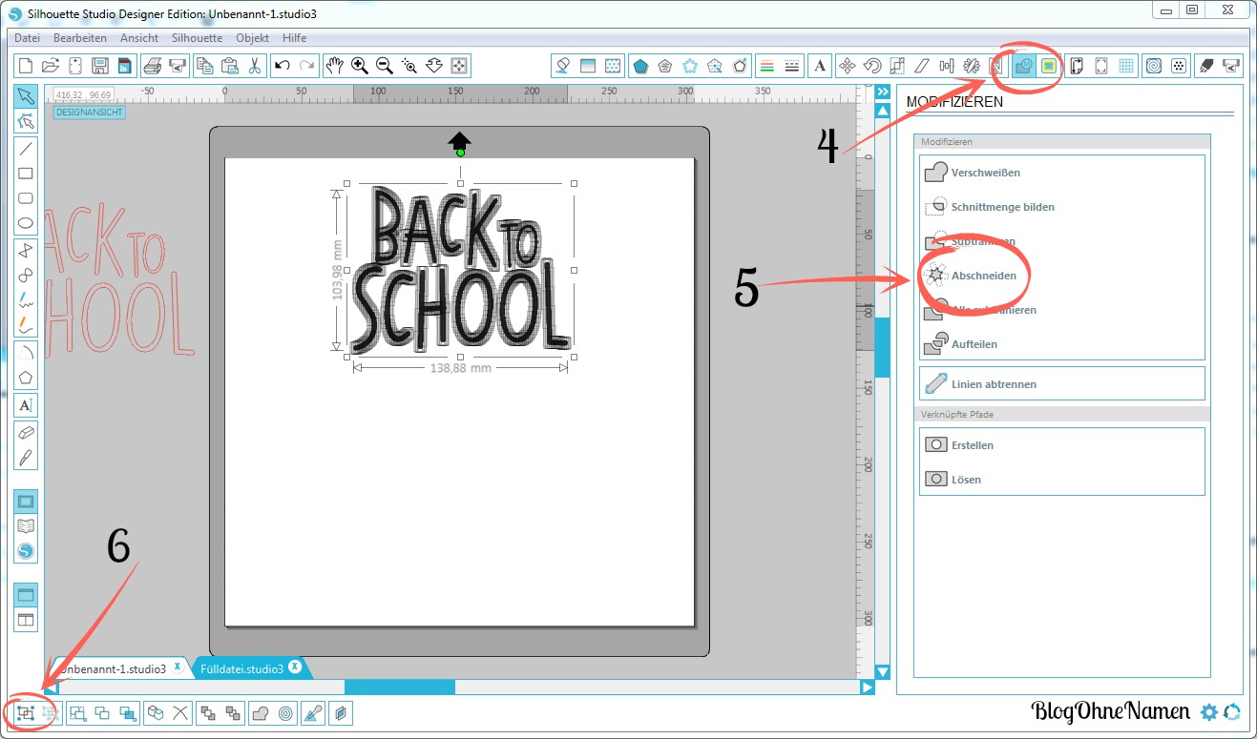This screenshot has width=1257, height=739.
Task: Open the Modify panel icon in toolbar
Action: tap(1024, 66)
